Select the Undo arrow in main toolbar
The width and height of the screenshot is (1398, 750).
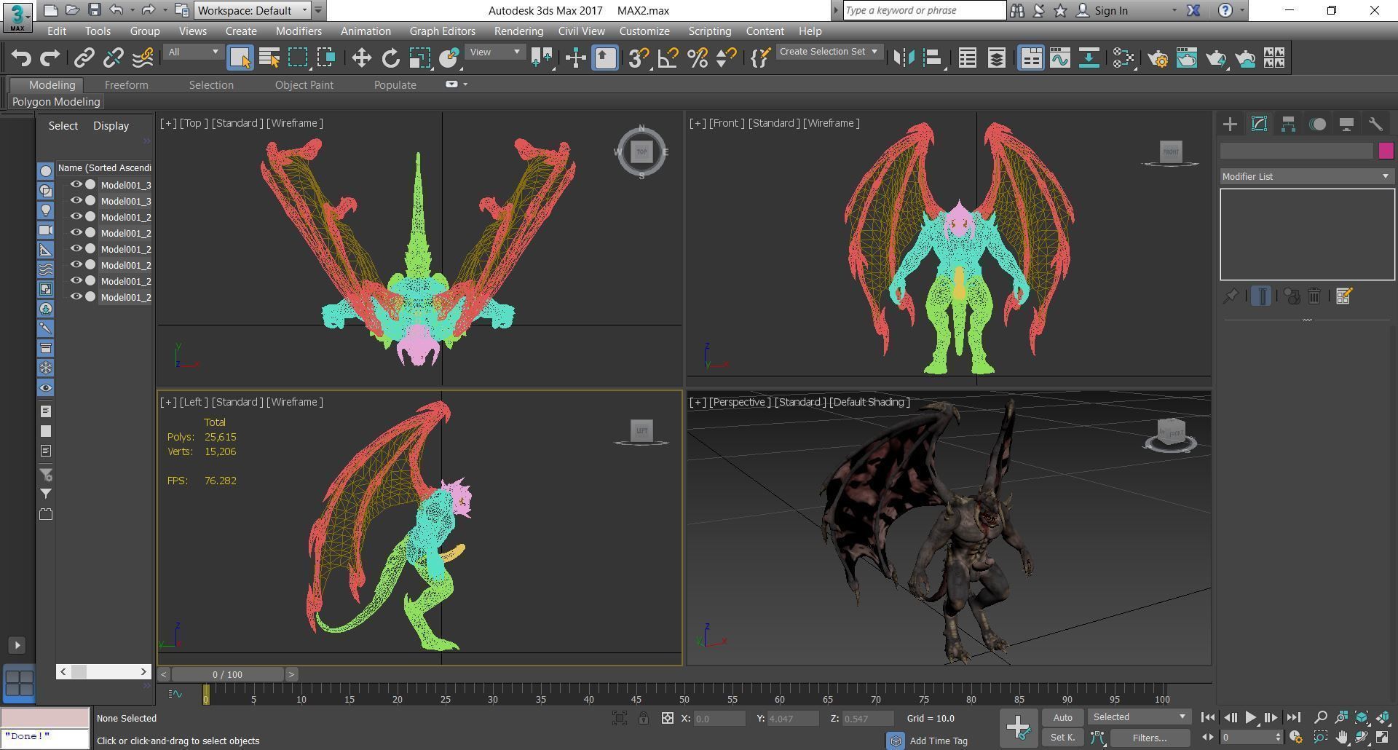[x=21, y=58]
